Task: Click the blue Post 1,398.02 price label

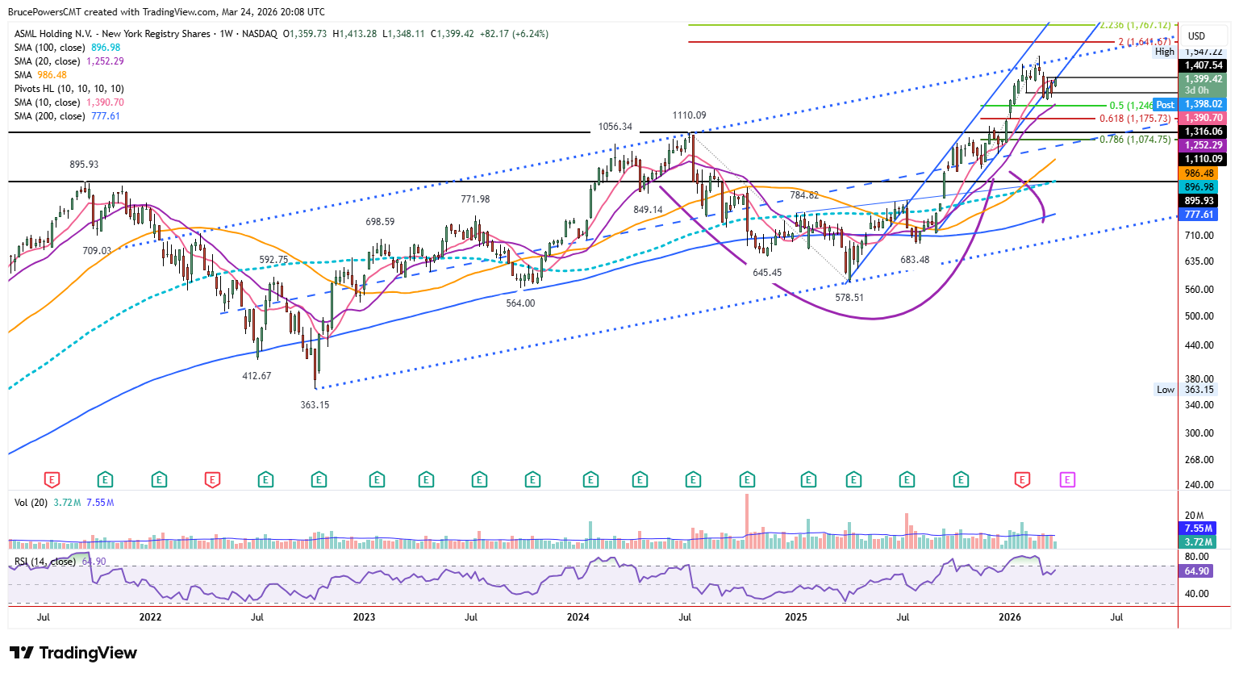Action: tap(1190, 105)
